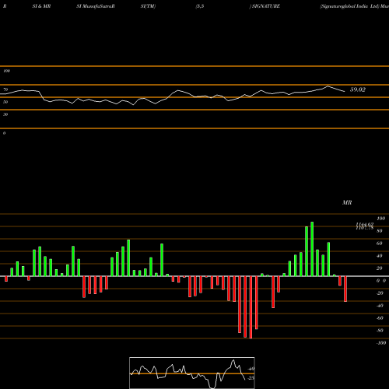Image resolution: width=389 pixels, height=389 pixels.
Task: Click the 30 level label on RSI axis
Action: tap(5, 114)
